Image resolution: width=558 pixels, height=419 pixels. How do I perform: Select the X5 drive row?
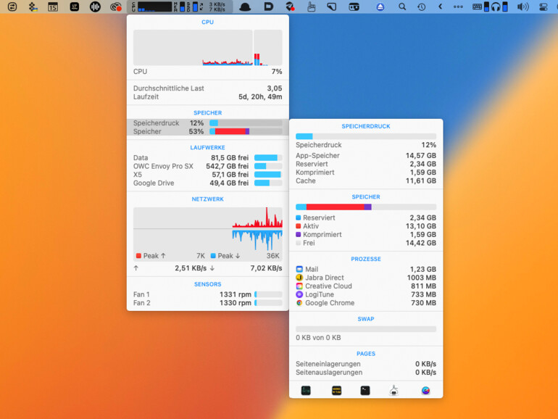[x=207, y=175]
